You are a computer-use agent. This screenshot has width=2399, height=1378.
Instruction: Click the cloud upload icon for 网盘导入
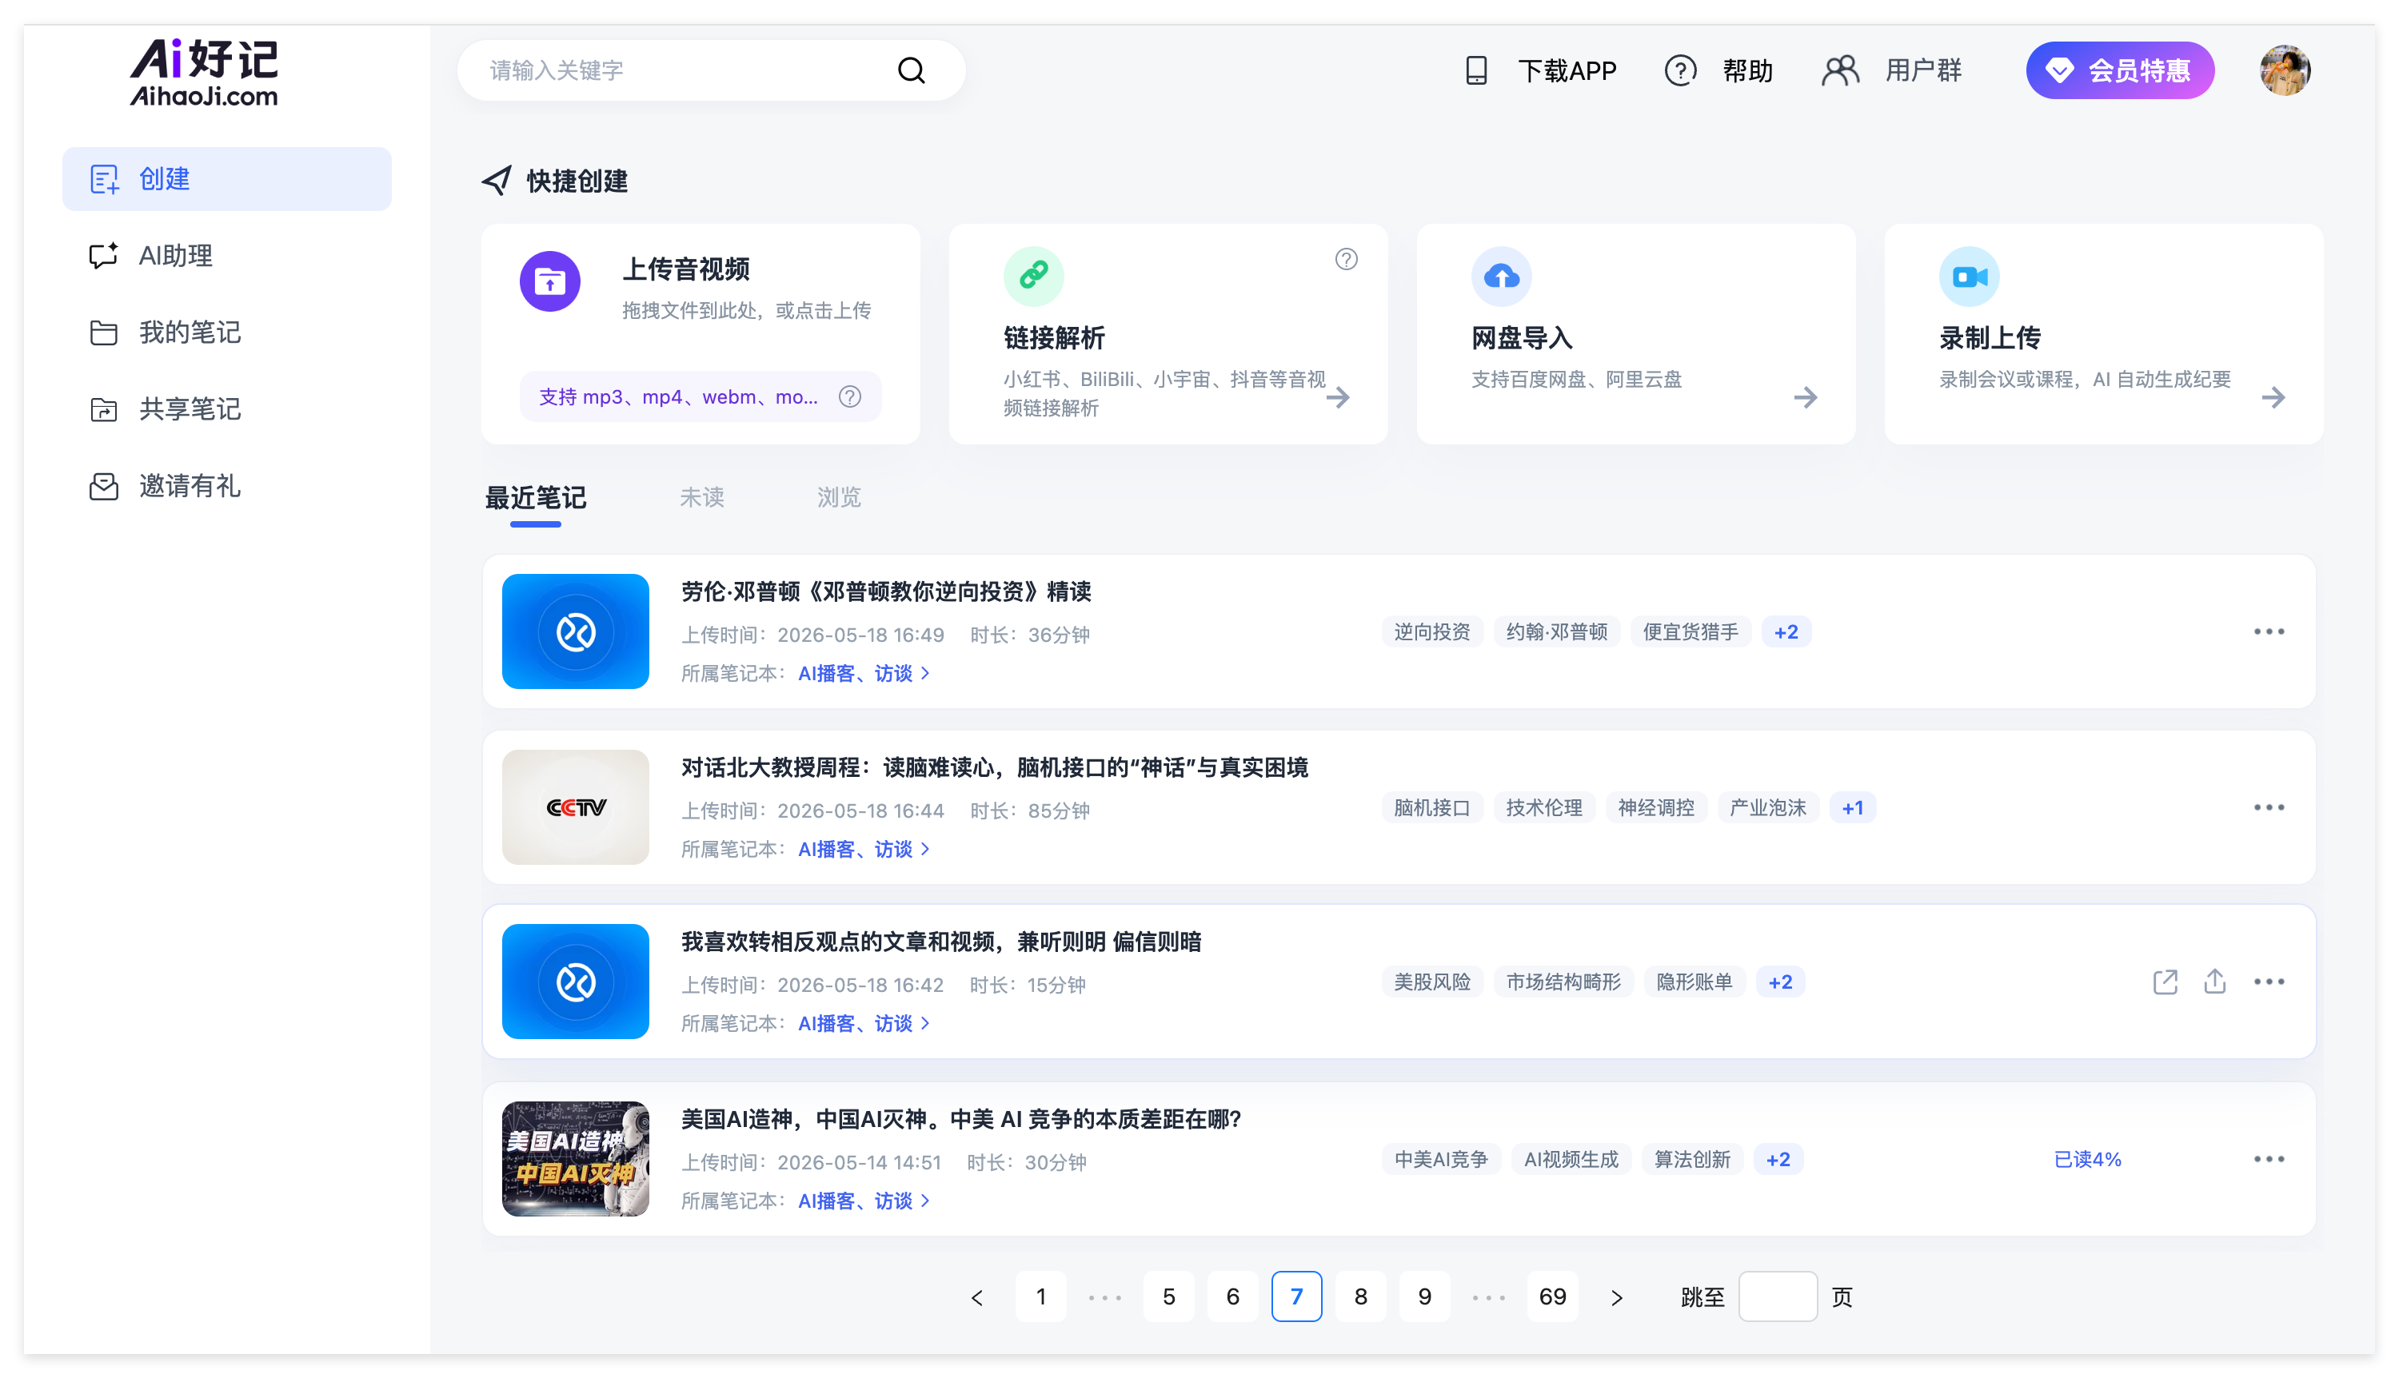click(1500, 276)
